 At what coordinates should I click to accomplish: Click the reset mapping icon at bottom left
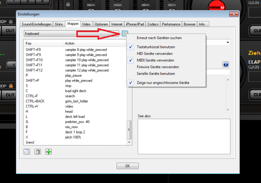click(x=27, y=152)
